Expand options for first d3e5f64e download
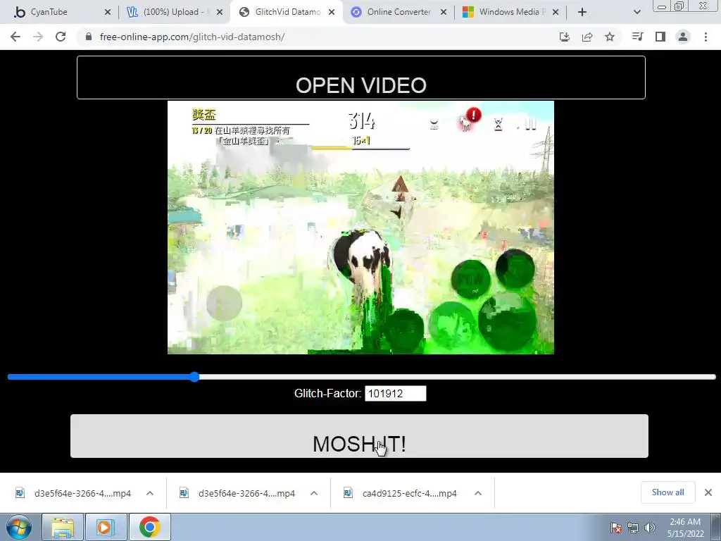Image resolution: width=721 pixels, height=541 pixels. point(150,493)
